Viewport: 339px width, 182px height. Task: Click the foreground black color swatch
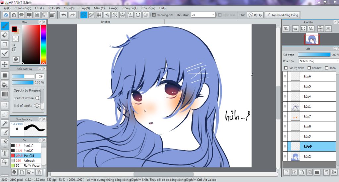click(14, 29)
